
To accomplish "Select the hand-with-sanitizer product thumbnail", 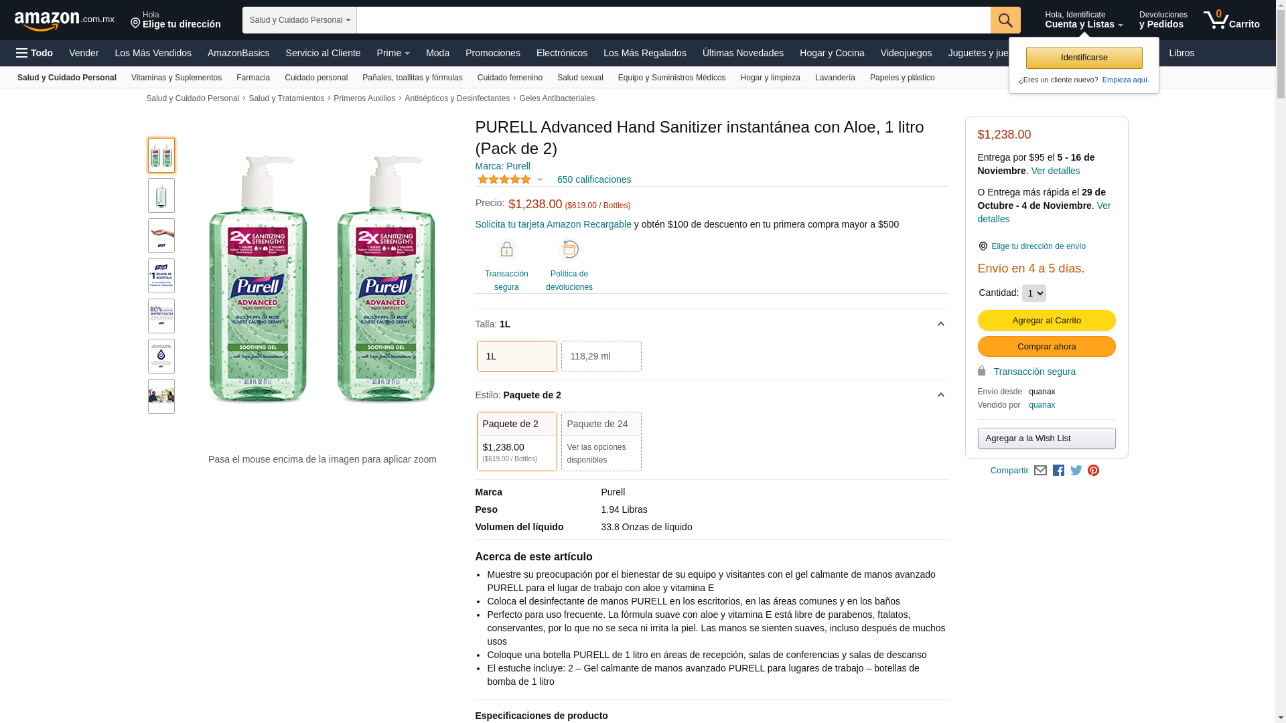I will [x=161, y=236].
